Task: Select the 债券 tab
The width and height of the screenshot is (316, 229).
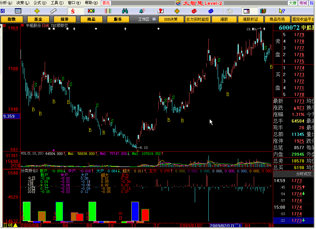Action: (x=65, y=19)
